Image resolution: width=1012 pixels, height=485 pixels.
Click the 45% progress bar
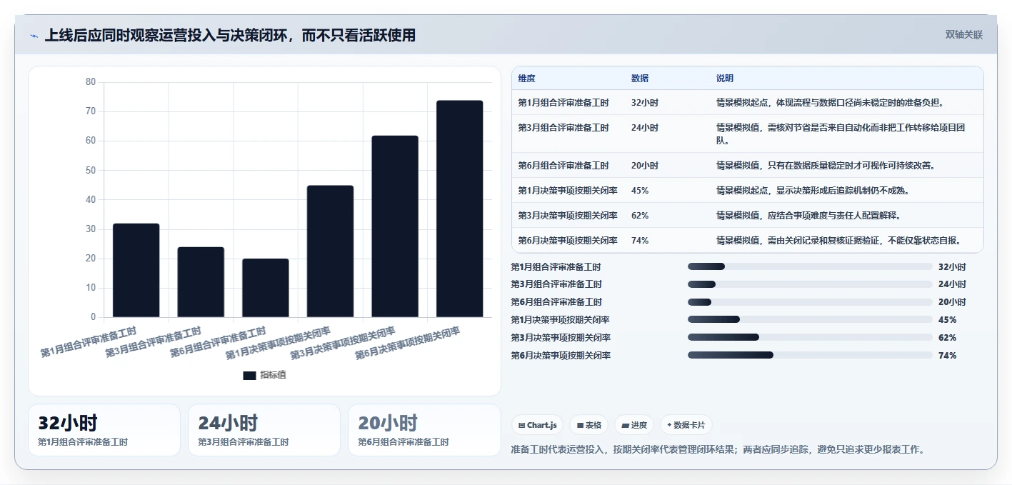[810, 319]
